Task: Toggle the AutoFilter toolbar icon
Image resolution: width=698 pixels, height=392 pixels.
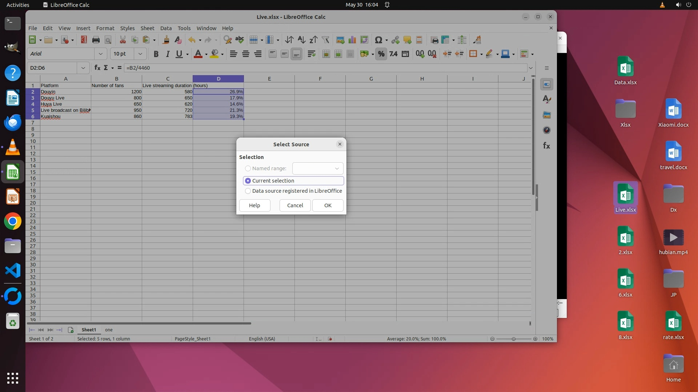Action: coord(325,40)
